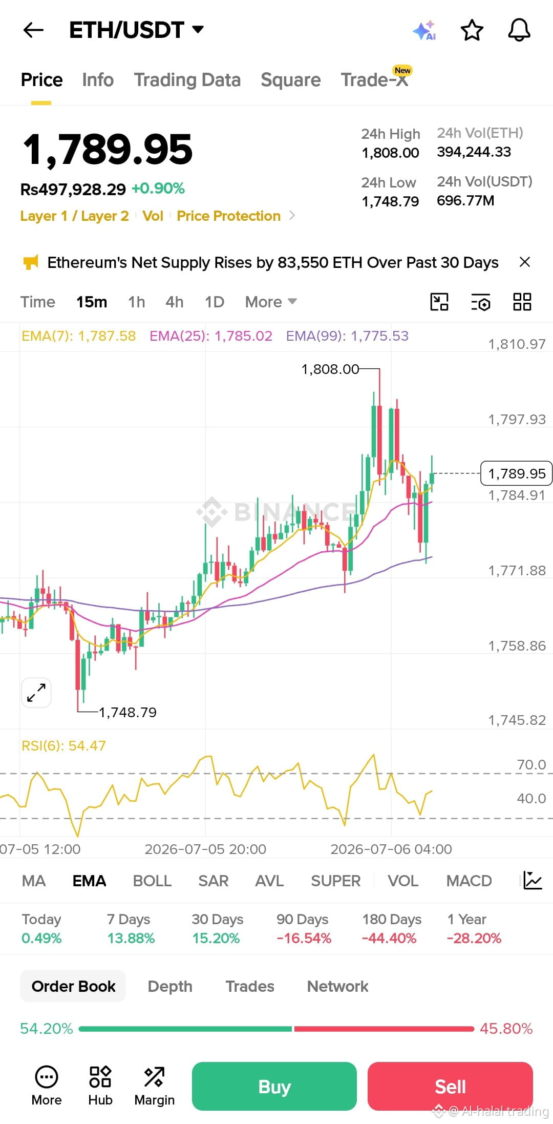Tap the EMA(7) legend value
Image resolution: width=553 pixels, height=1124 pixels.
79,336
